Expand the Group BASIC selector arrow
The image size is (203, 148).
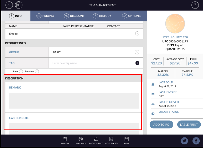(137, 52)
